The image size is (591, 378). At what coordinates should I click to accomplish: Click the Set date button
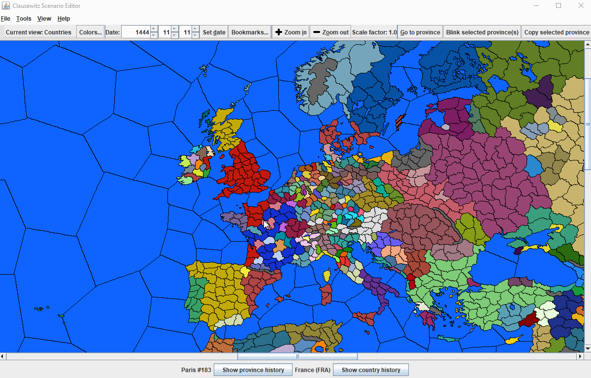pyautogui.click(x=214, y=32)
